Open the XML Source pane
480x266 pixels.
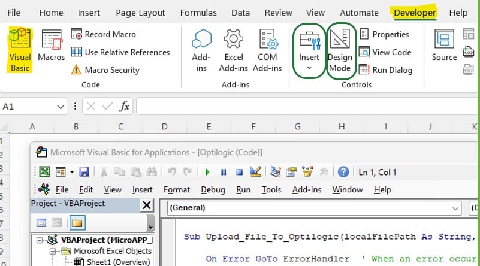click(444, 45)
